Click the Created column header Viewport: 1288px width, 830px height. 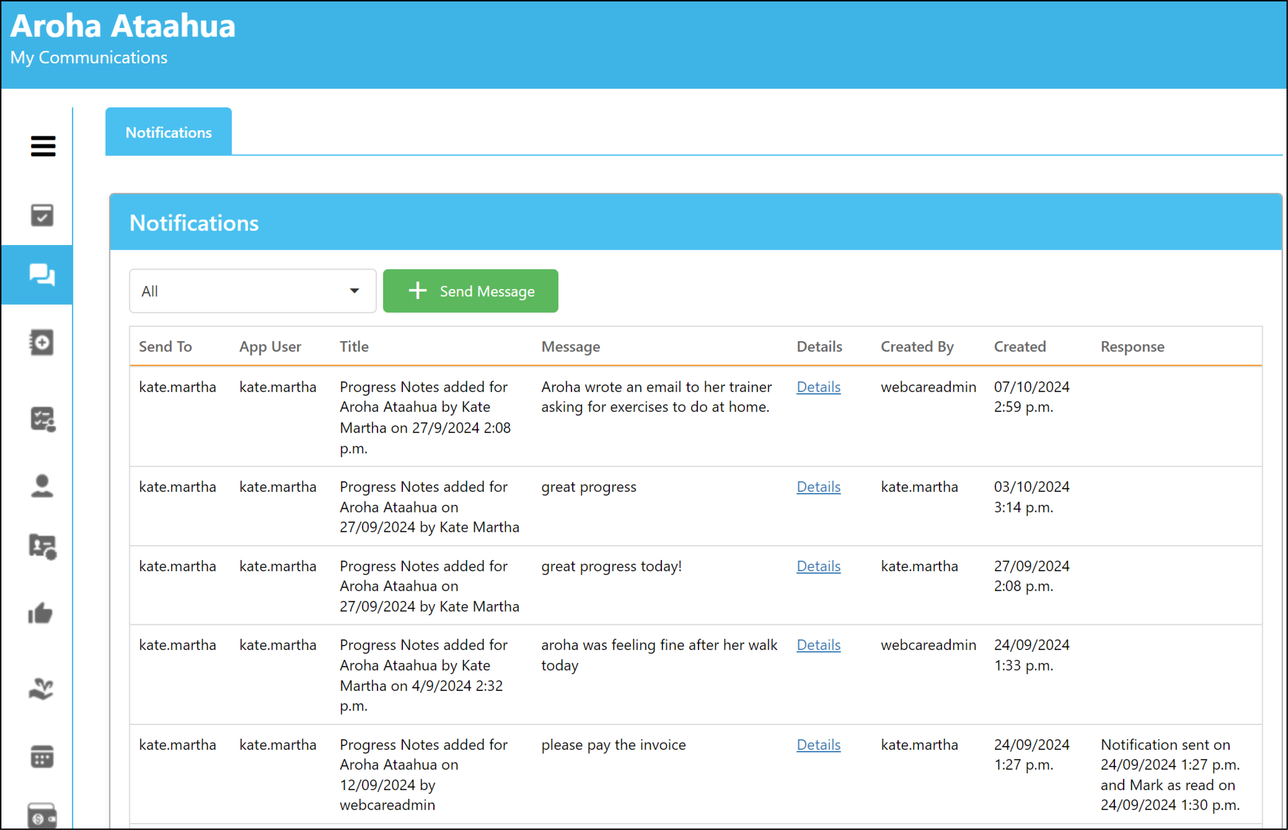point(1020,347)
